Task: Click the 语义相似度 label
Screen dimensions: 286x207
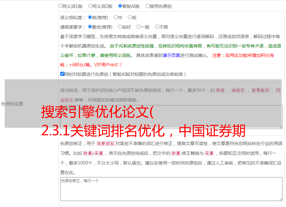Action: pos(73,18)
